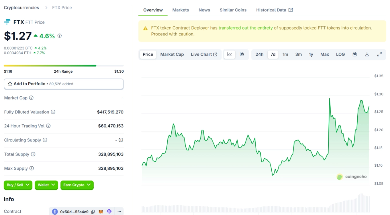Click Add to Portfolio button

(64, 84)
